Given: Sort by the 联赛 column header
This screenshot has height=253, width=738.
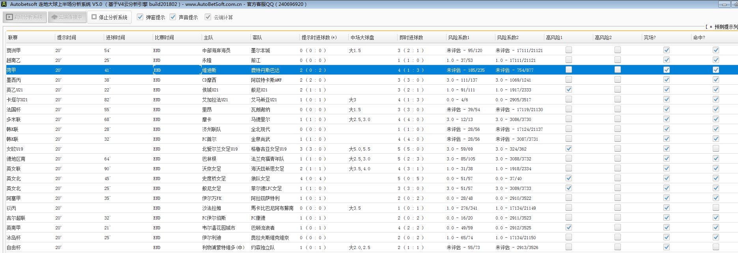Looking at the screenshot, I should coord(13,37).
